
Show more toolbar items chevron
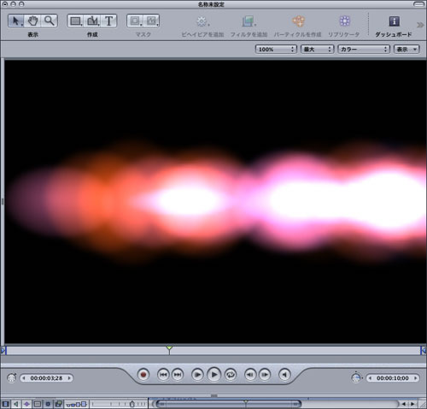420,25
